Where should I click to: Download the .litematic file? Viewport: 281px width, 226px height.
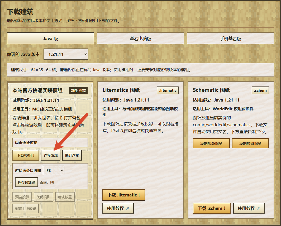(124, 195)
